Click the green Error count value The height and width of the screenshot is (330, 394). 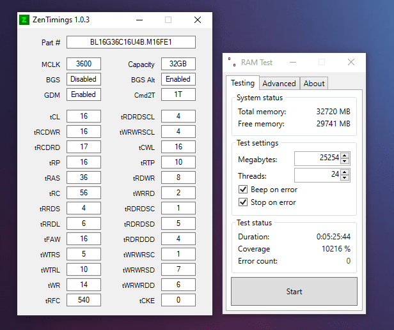[348, 261]
